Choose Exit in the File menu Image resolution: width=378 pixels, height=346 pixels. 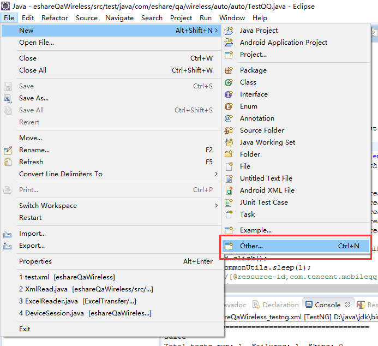[111, 329]
